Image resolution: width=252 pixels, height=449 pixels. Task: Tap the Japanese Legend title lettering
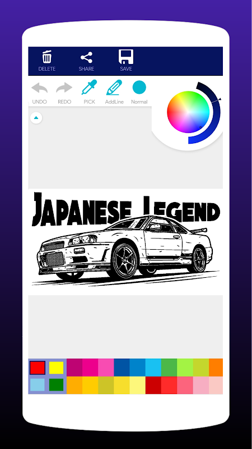pyautogui.click(x=125, y=209)
